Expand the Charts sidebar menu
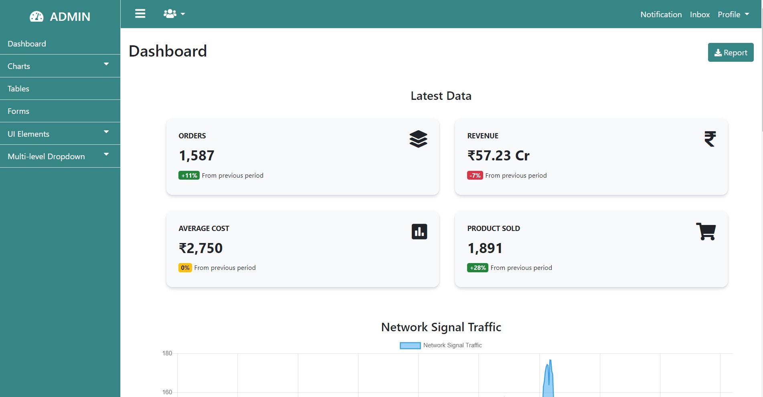Viewport: 763px width, 397px height. (60, 66)
